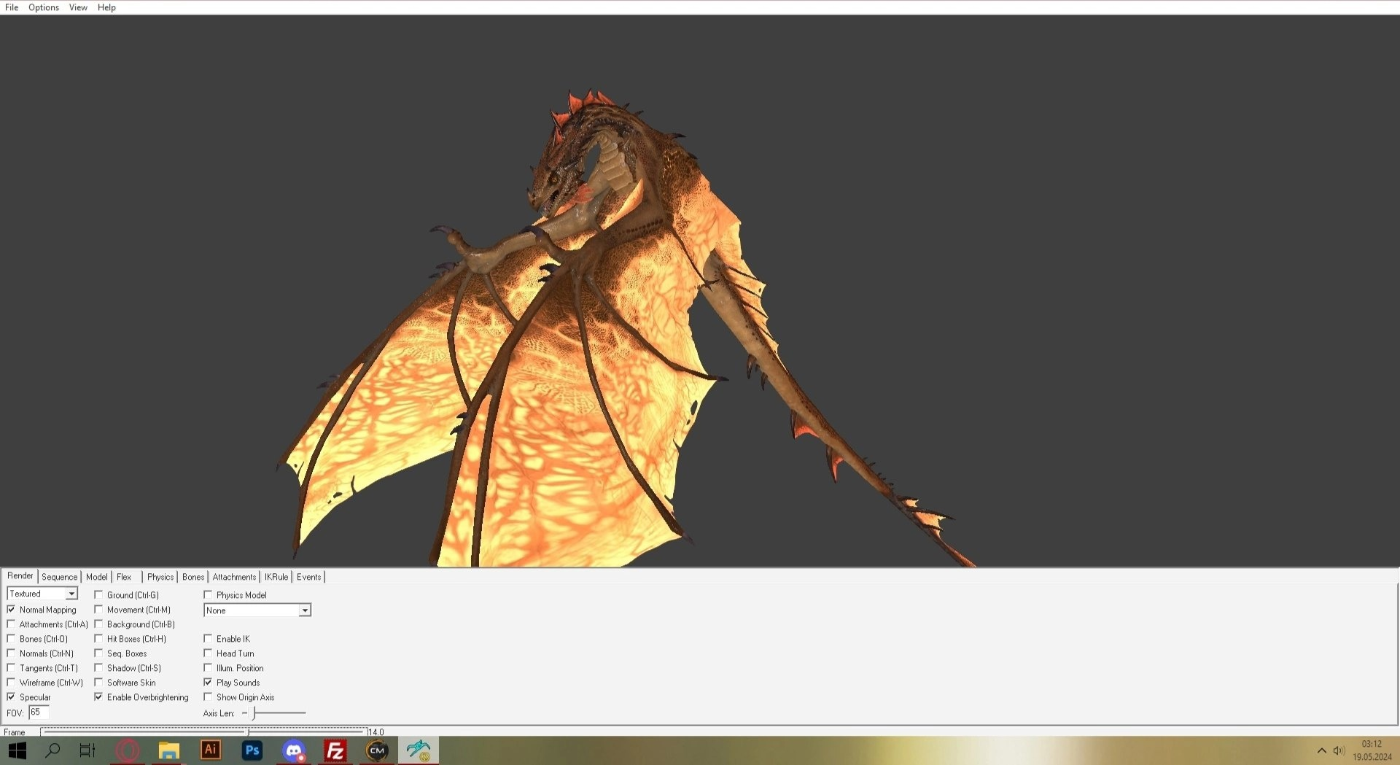Check the Physics Model checkbox
Image resolution: width=1400 pixels, height=765 pixels.
click(x=208, y=595)
